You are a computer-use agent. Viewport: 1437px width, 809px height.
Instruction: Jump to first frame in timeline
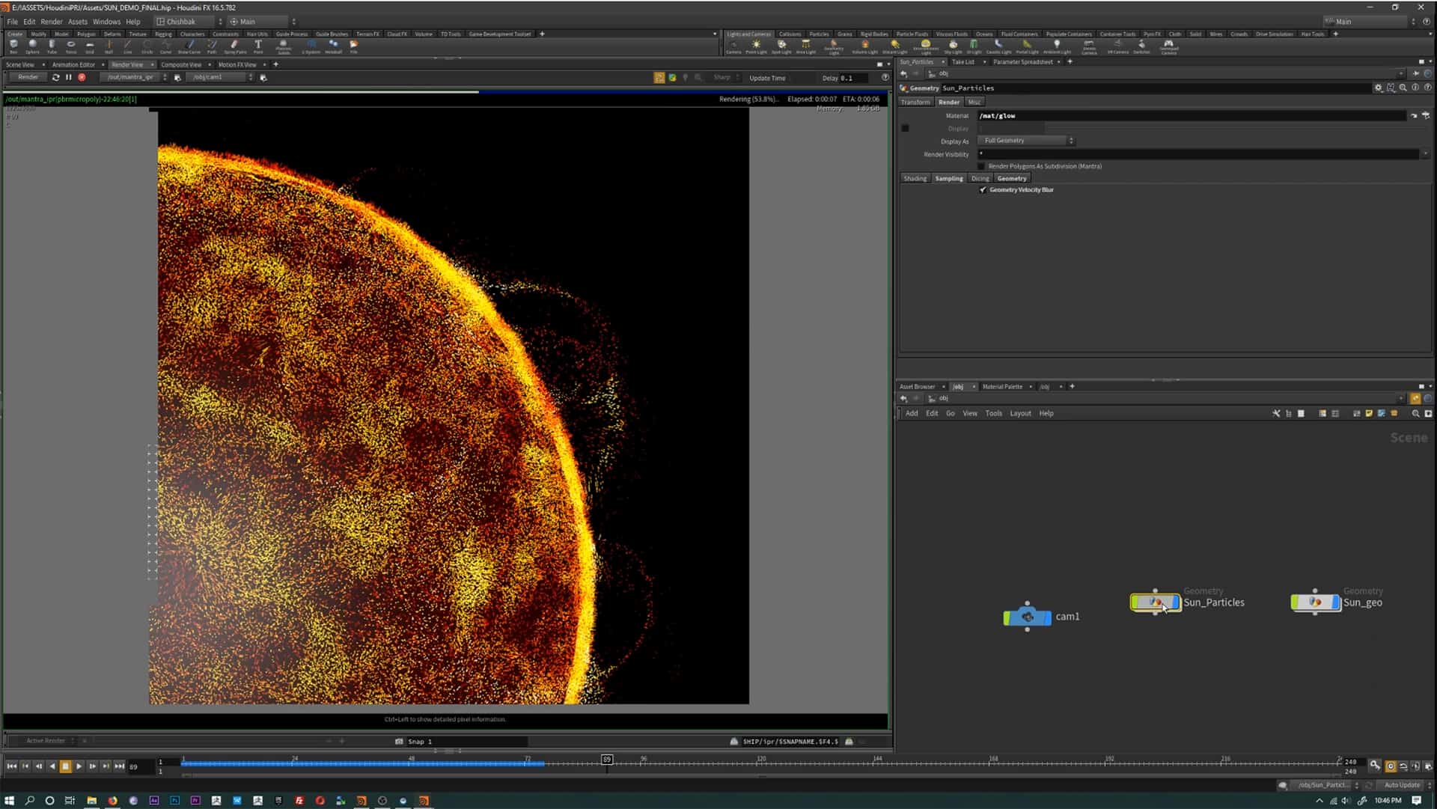point(11,766)
